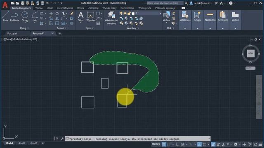Viewport: 264px width, 148px height.
Task: Click the Hatch icon in Rysuj panel
Action: pyautogui.click(x=42, y=23)
